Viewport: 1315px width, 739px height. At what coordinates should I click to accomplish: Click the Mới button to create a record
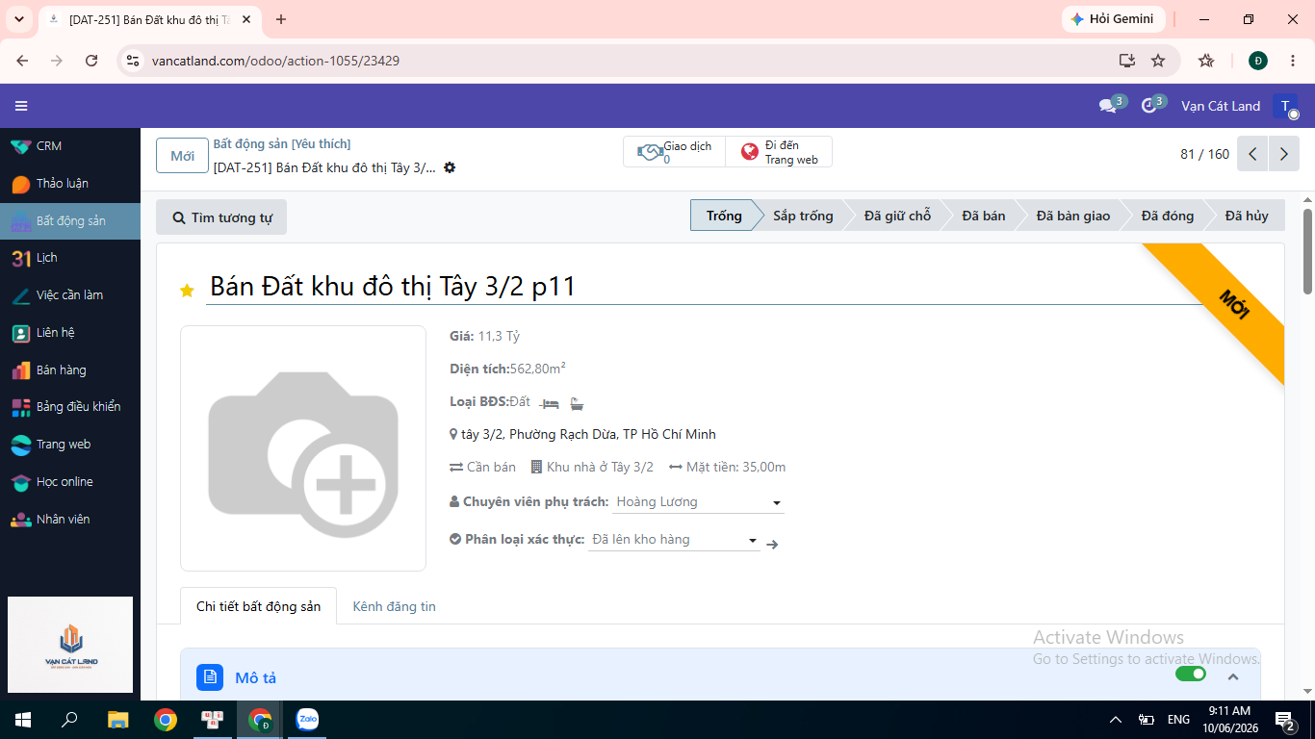pos(182,156)
